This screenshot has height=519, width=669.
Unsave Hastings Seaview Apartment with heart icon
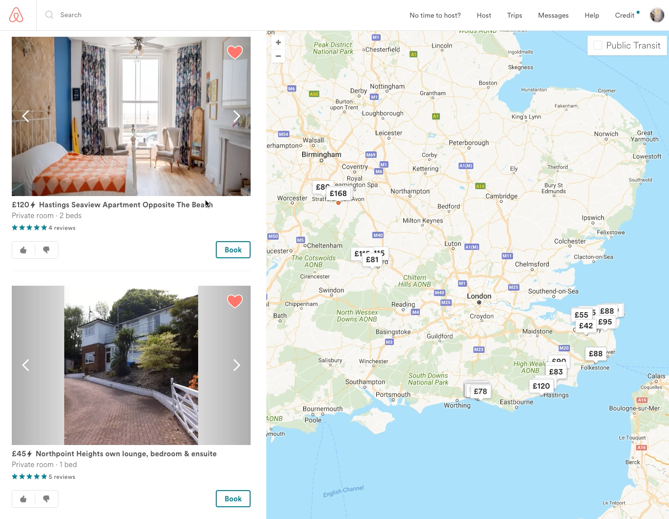(235, 52)
